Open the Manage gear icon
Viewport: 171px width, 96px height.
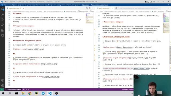pos(3,86)
